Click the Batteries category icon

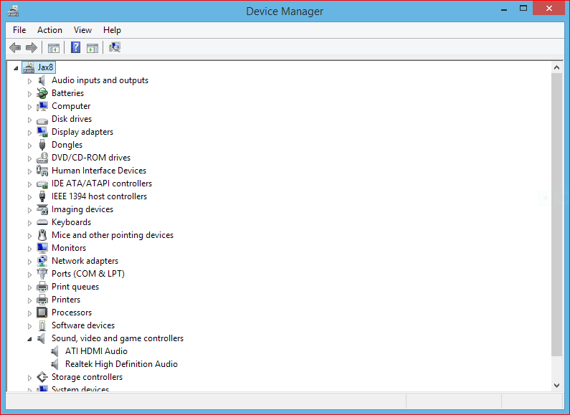coord(42,93)
